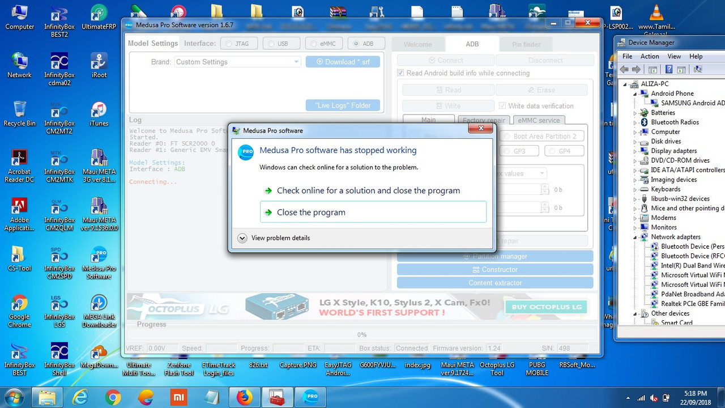The height and width of the screenshot is (408, 725).
Task: Open the "Live Logs" Folder button
Action: (x=343, y=105)
